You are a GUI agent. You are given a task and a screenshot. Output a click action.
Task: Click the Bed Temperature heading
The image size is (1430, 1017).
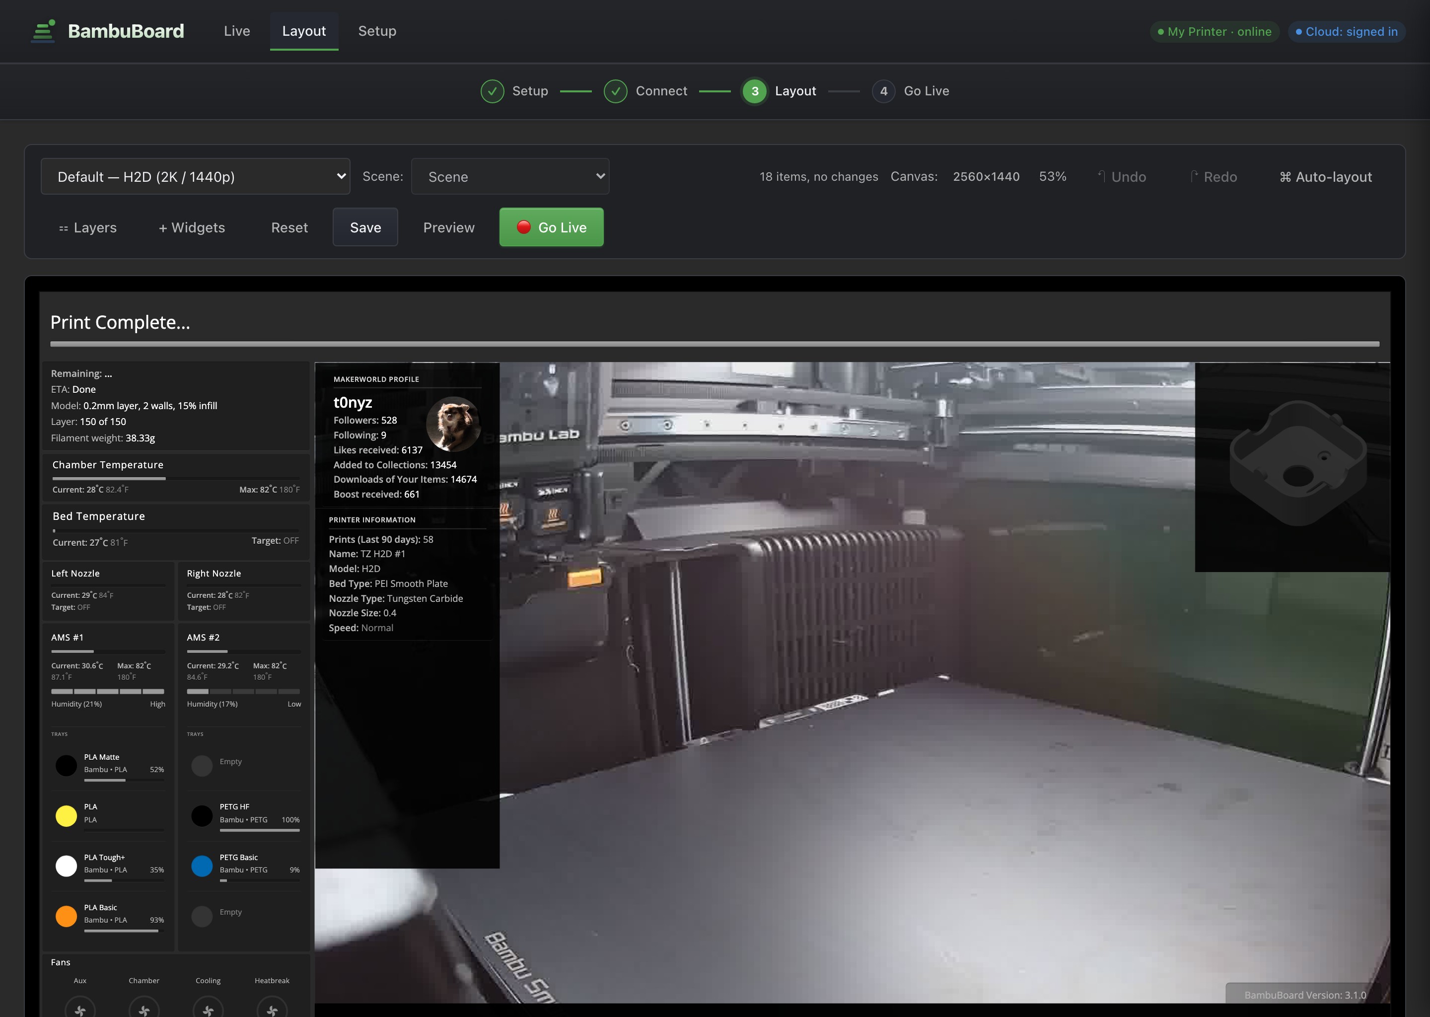98,516
